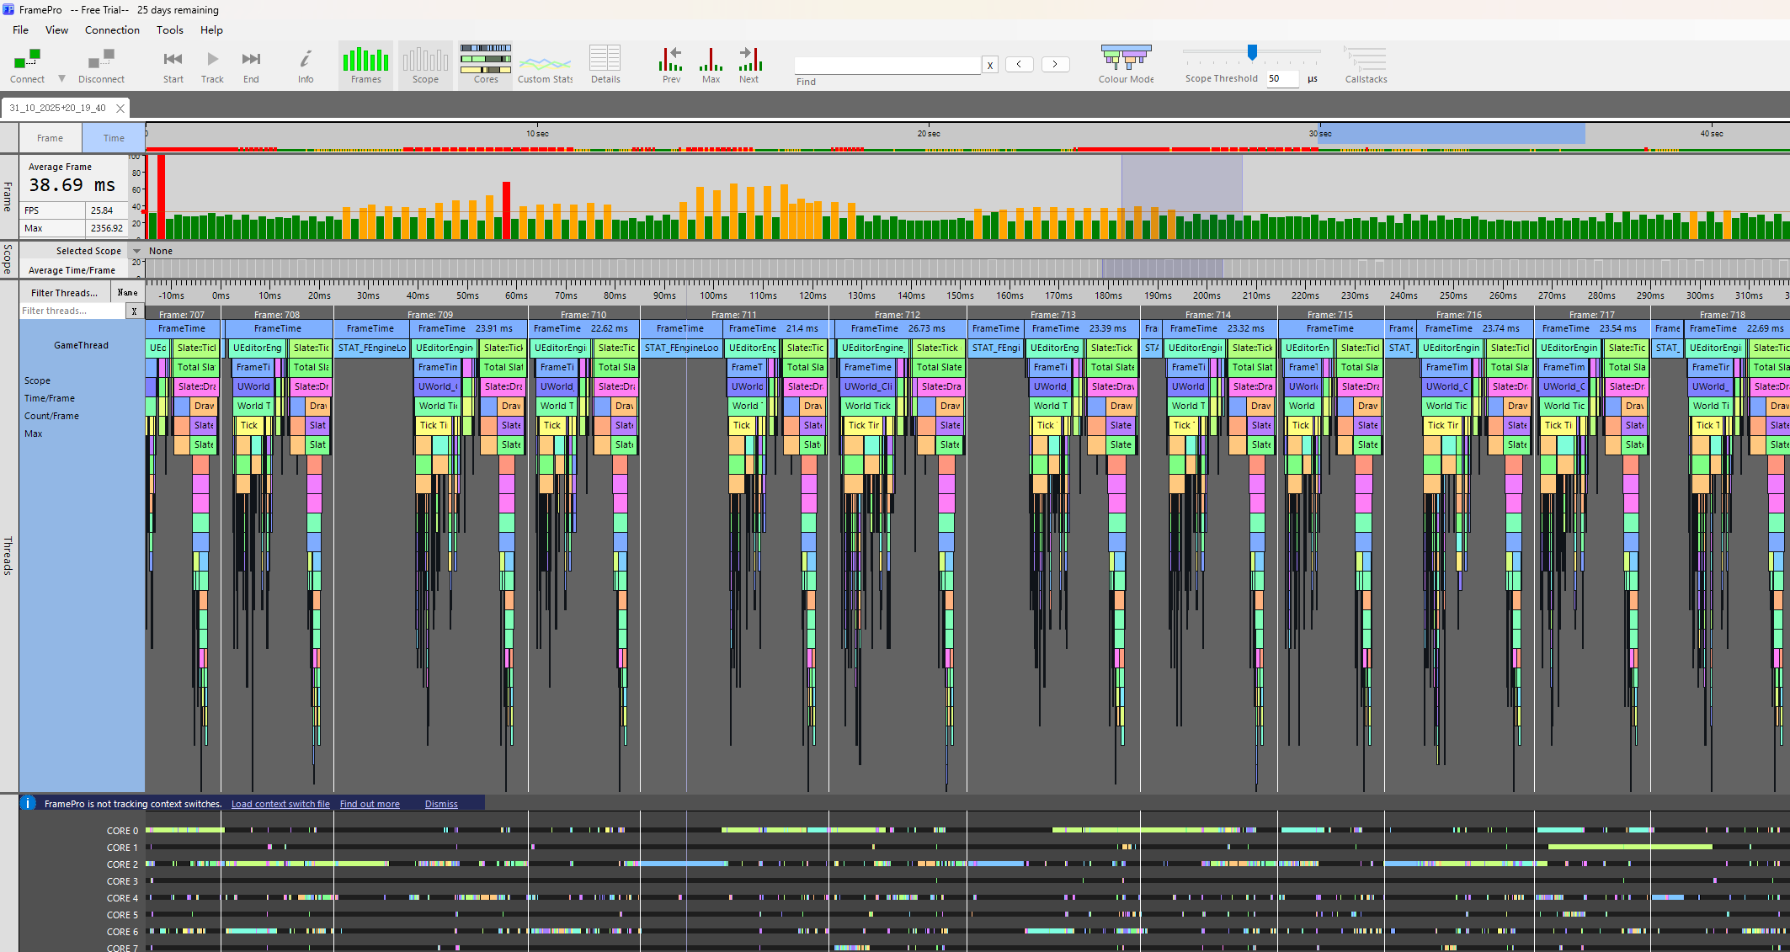Open Filter Threads options
This screenshot has width=1790, height=952.
point(64,293)
